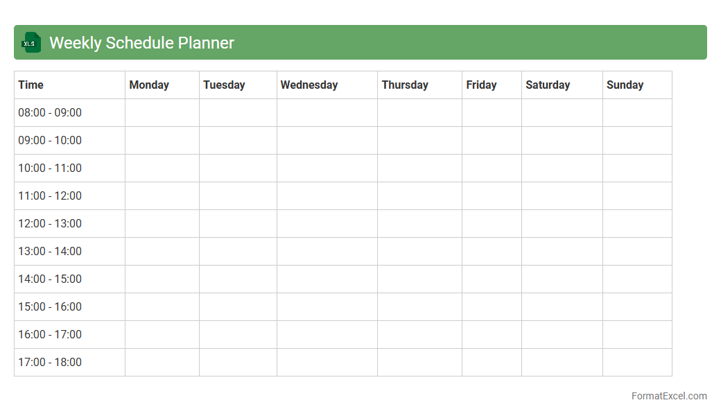Image resolution: width=721 pixels, height=416 pixels.
Task: Click Friday's 14:00 - 15:00 cell
Action: [x=492, y=279]
